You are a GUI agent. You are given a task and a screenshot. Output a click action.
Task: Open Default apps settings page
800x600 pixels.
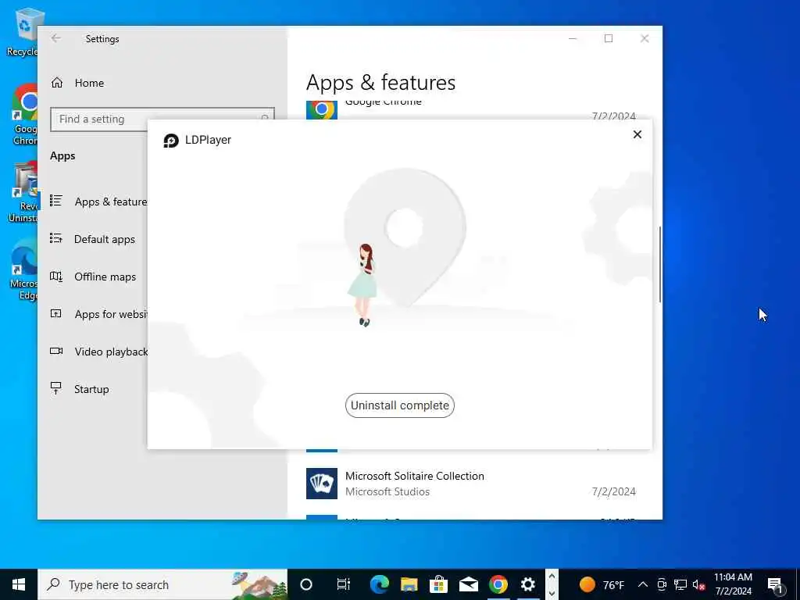[x=93, y=239]
